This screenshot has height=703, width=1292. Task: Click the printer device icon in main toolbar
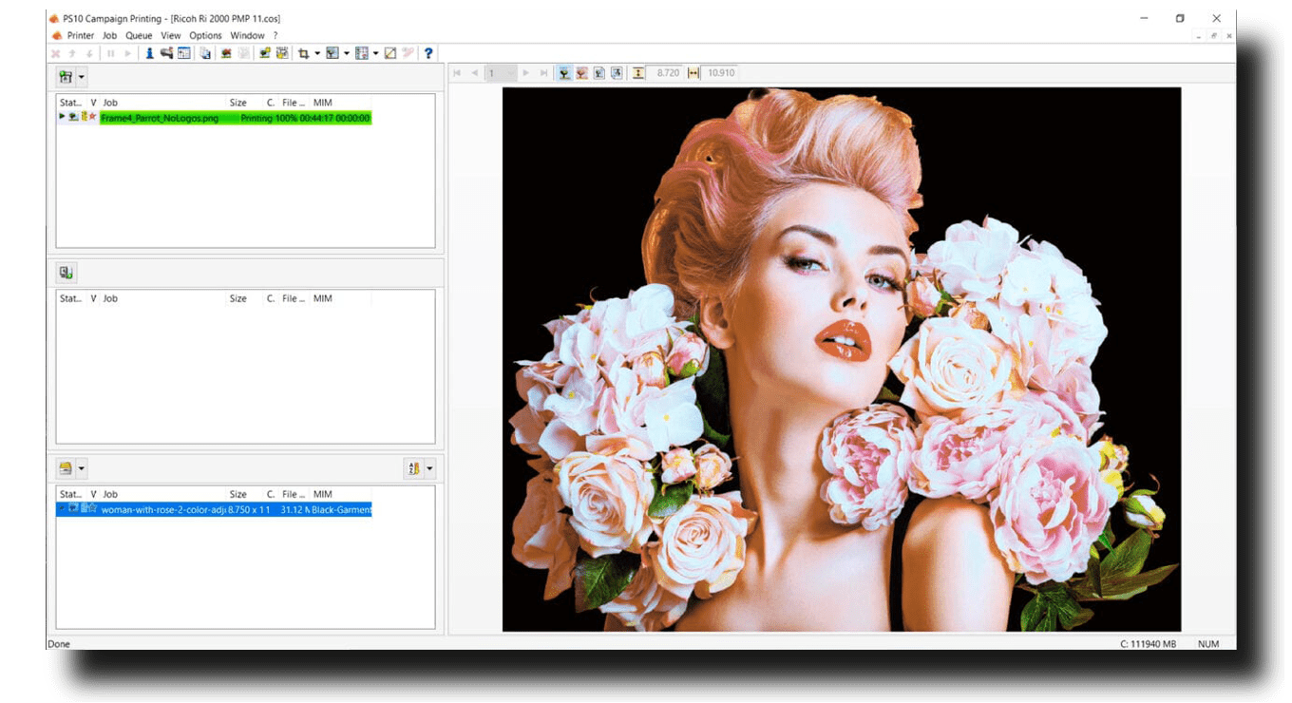point(166,54)
